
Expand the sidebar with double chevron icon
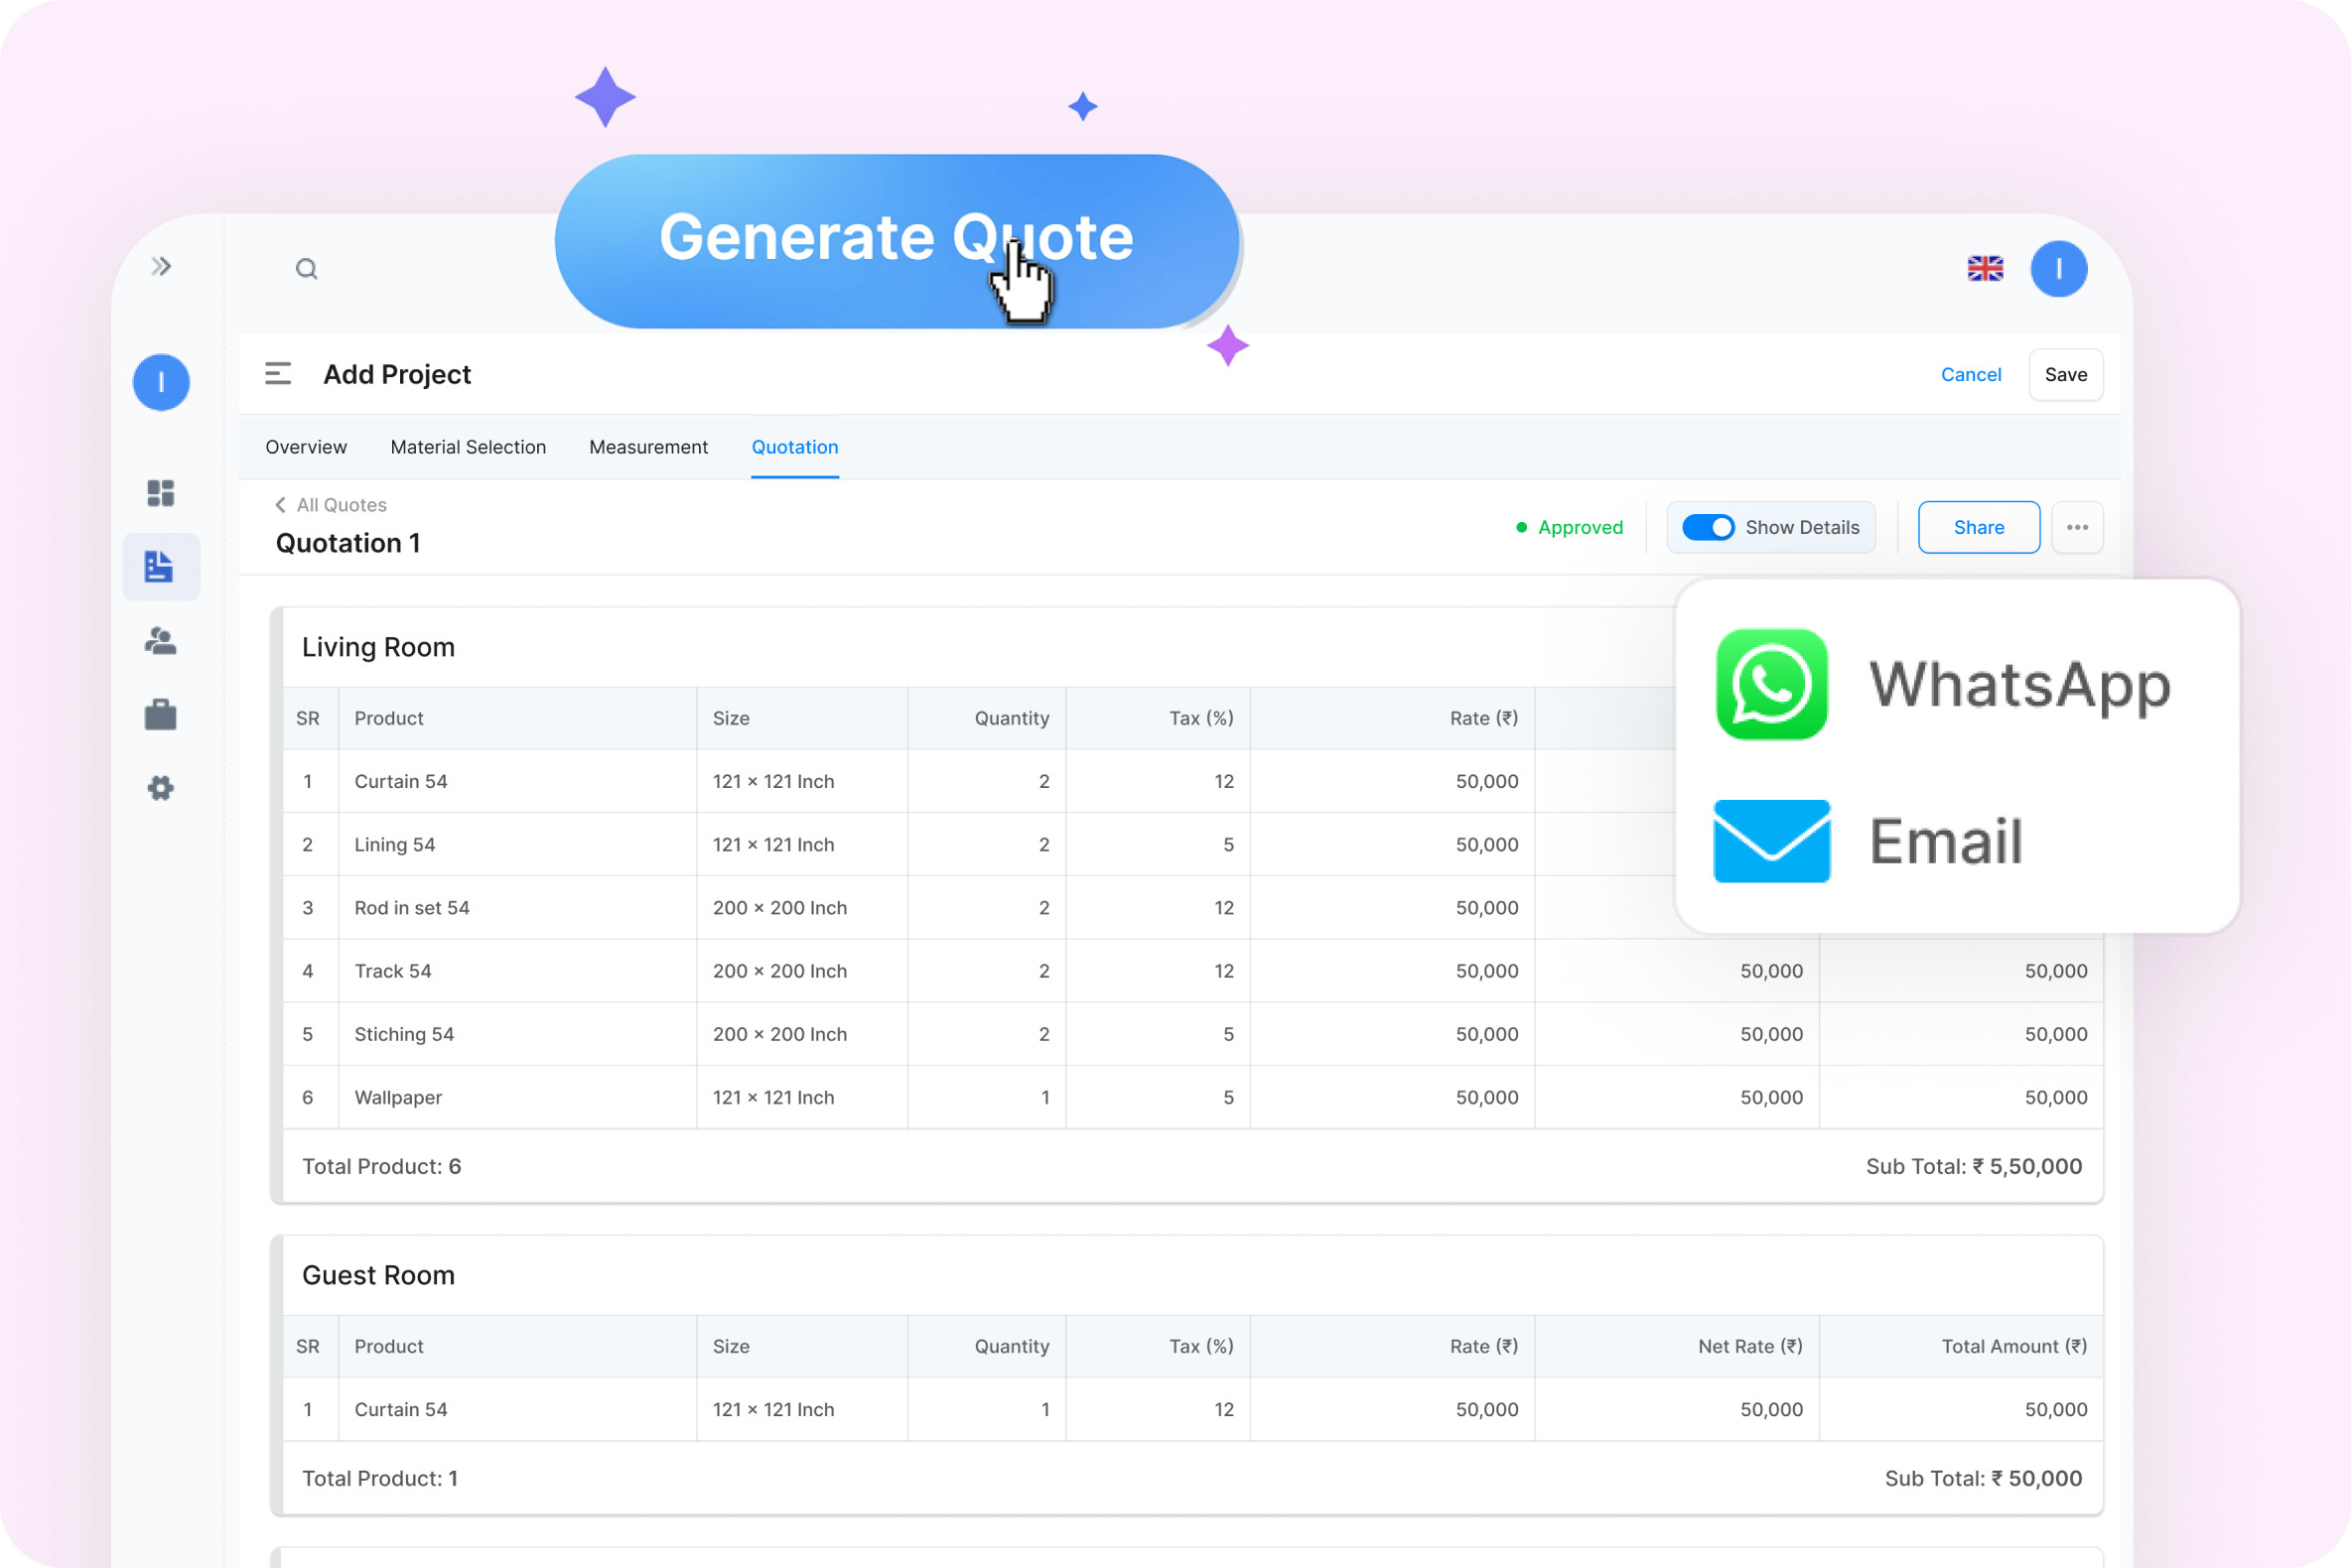click(161, 266)
